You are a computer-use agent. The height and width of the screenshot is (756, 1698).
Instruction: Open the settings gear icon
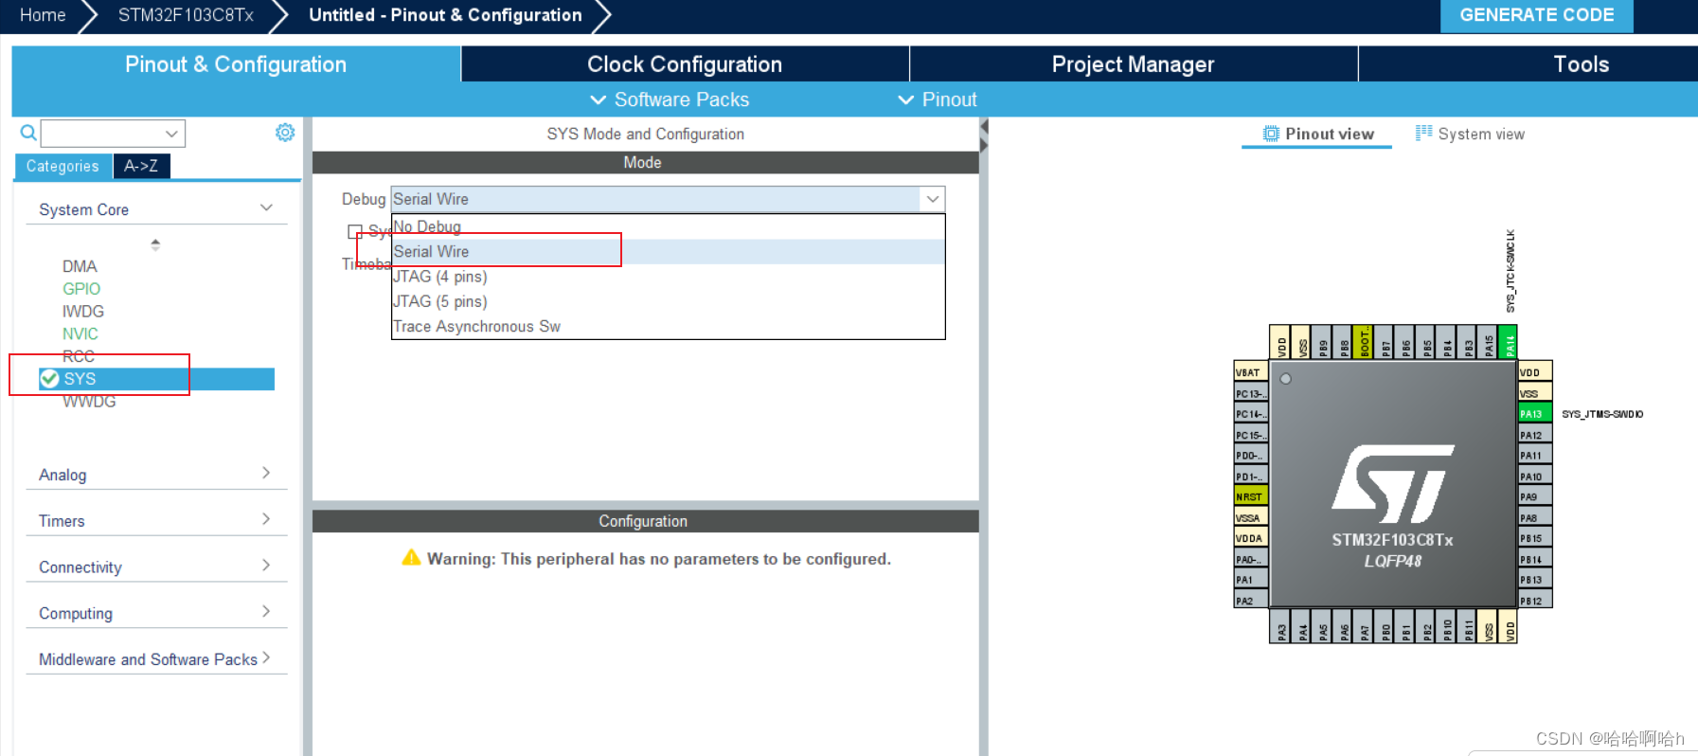(x=284, y=133)
